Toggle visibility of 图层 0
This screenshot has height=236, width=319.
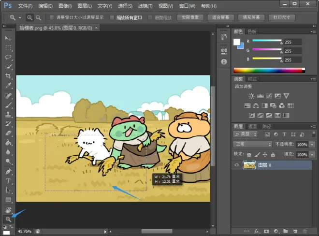tap(236, 165)
